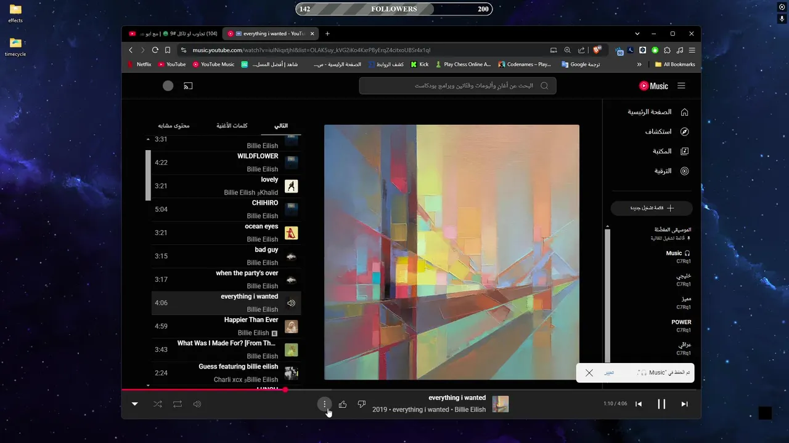This screenshot has height=443, width=789.
Task: Open the Library sidebar item
Action: (671, 151)
